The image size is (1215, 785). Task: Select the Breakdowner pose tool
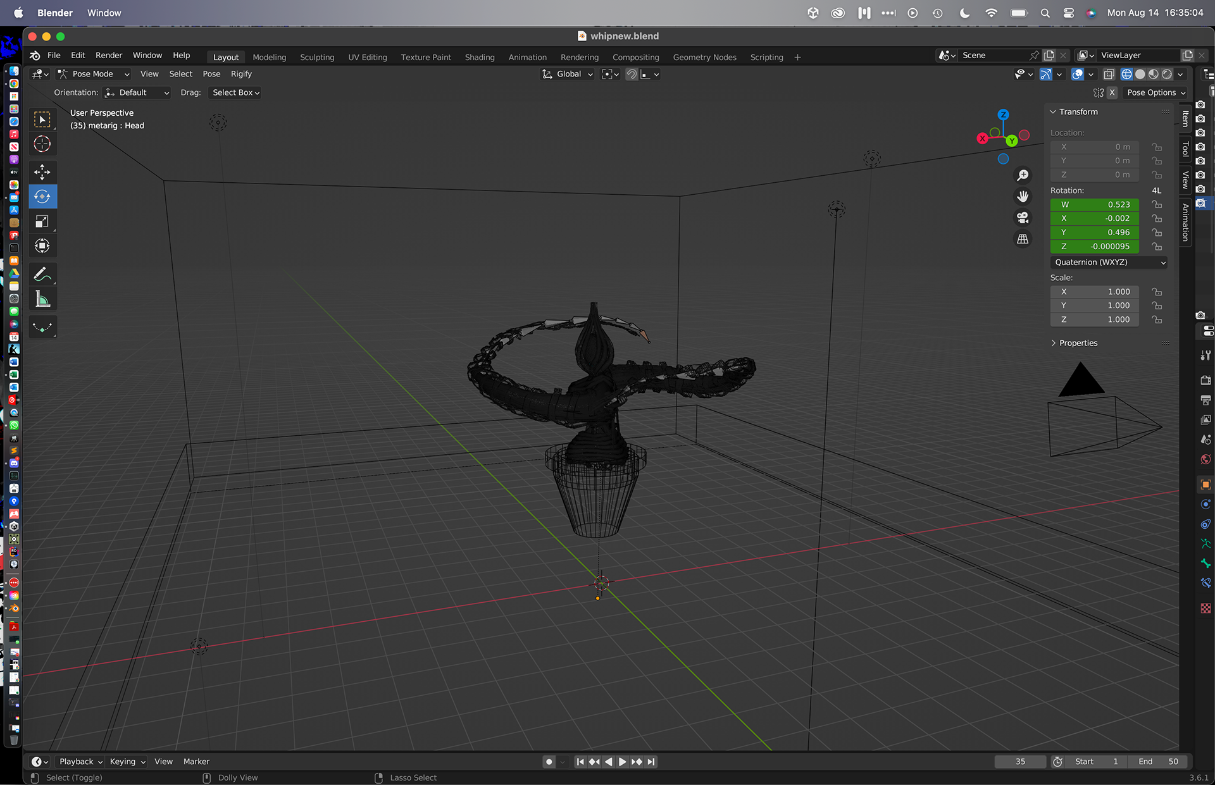42,327
